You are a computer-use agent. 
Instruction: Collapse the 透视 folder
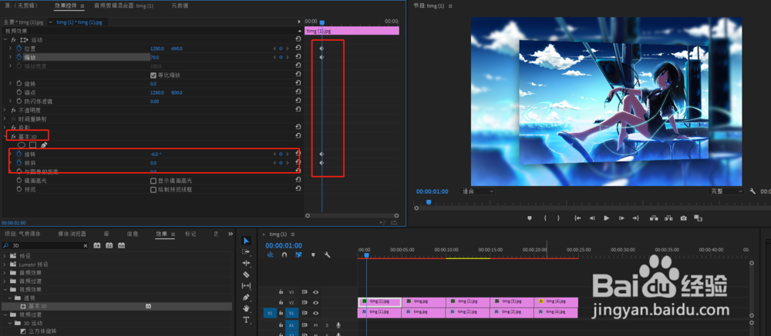point(10,298)
